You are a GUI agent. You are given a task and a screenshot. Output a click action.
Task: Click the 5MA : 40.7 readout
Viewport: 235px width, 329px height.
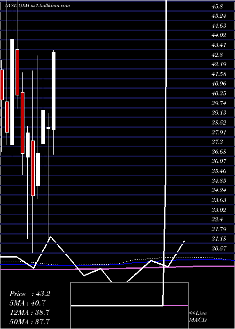point(27,303)
